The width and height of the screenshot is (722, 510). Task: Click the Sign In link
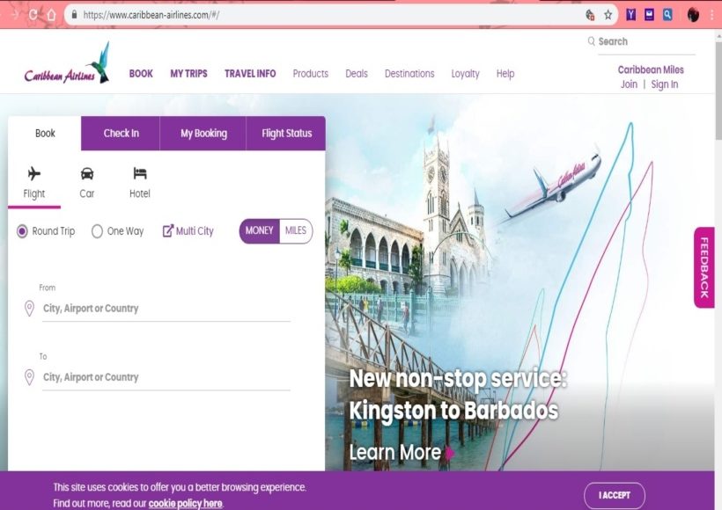665,84
